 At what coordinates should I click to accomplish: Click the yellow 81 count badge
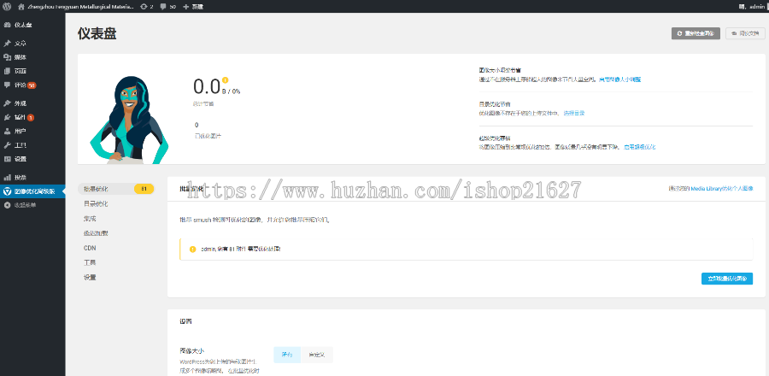144,189
